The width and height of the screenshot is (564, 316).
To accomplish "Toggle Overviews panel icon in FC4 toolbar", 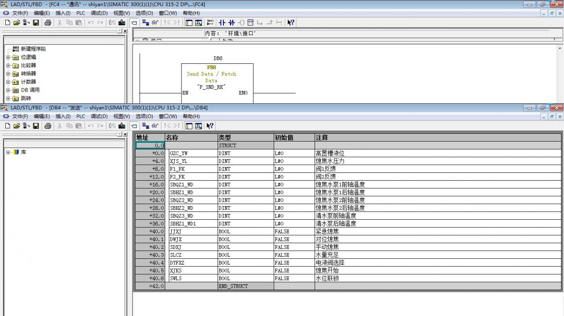I will click(189, 22).
